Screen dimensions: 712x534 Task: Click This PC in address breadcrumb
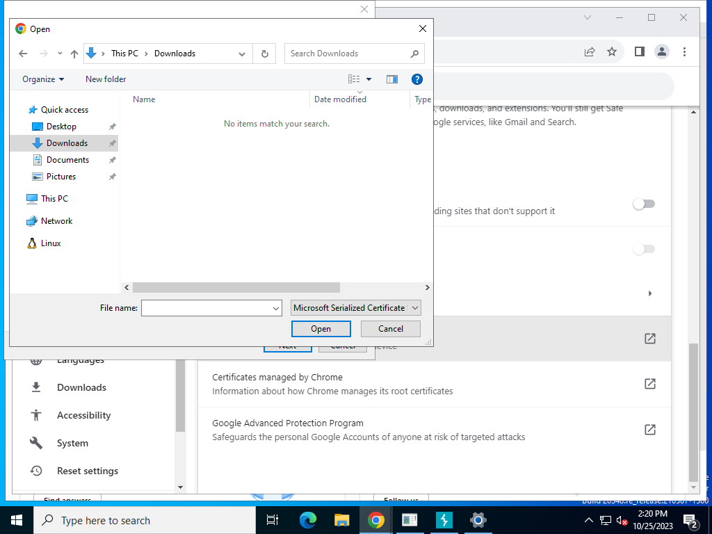124,54
